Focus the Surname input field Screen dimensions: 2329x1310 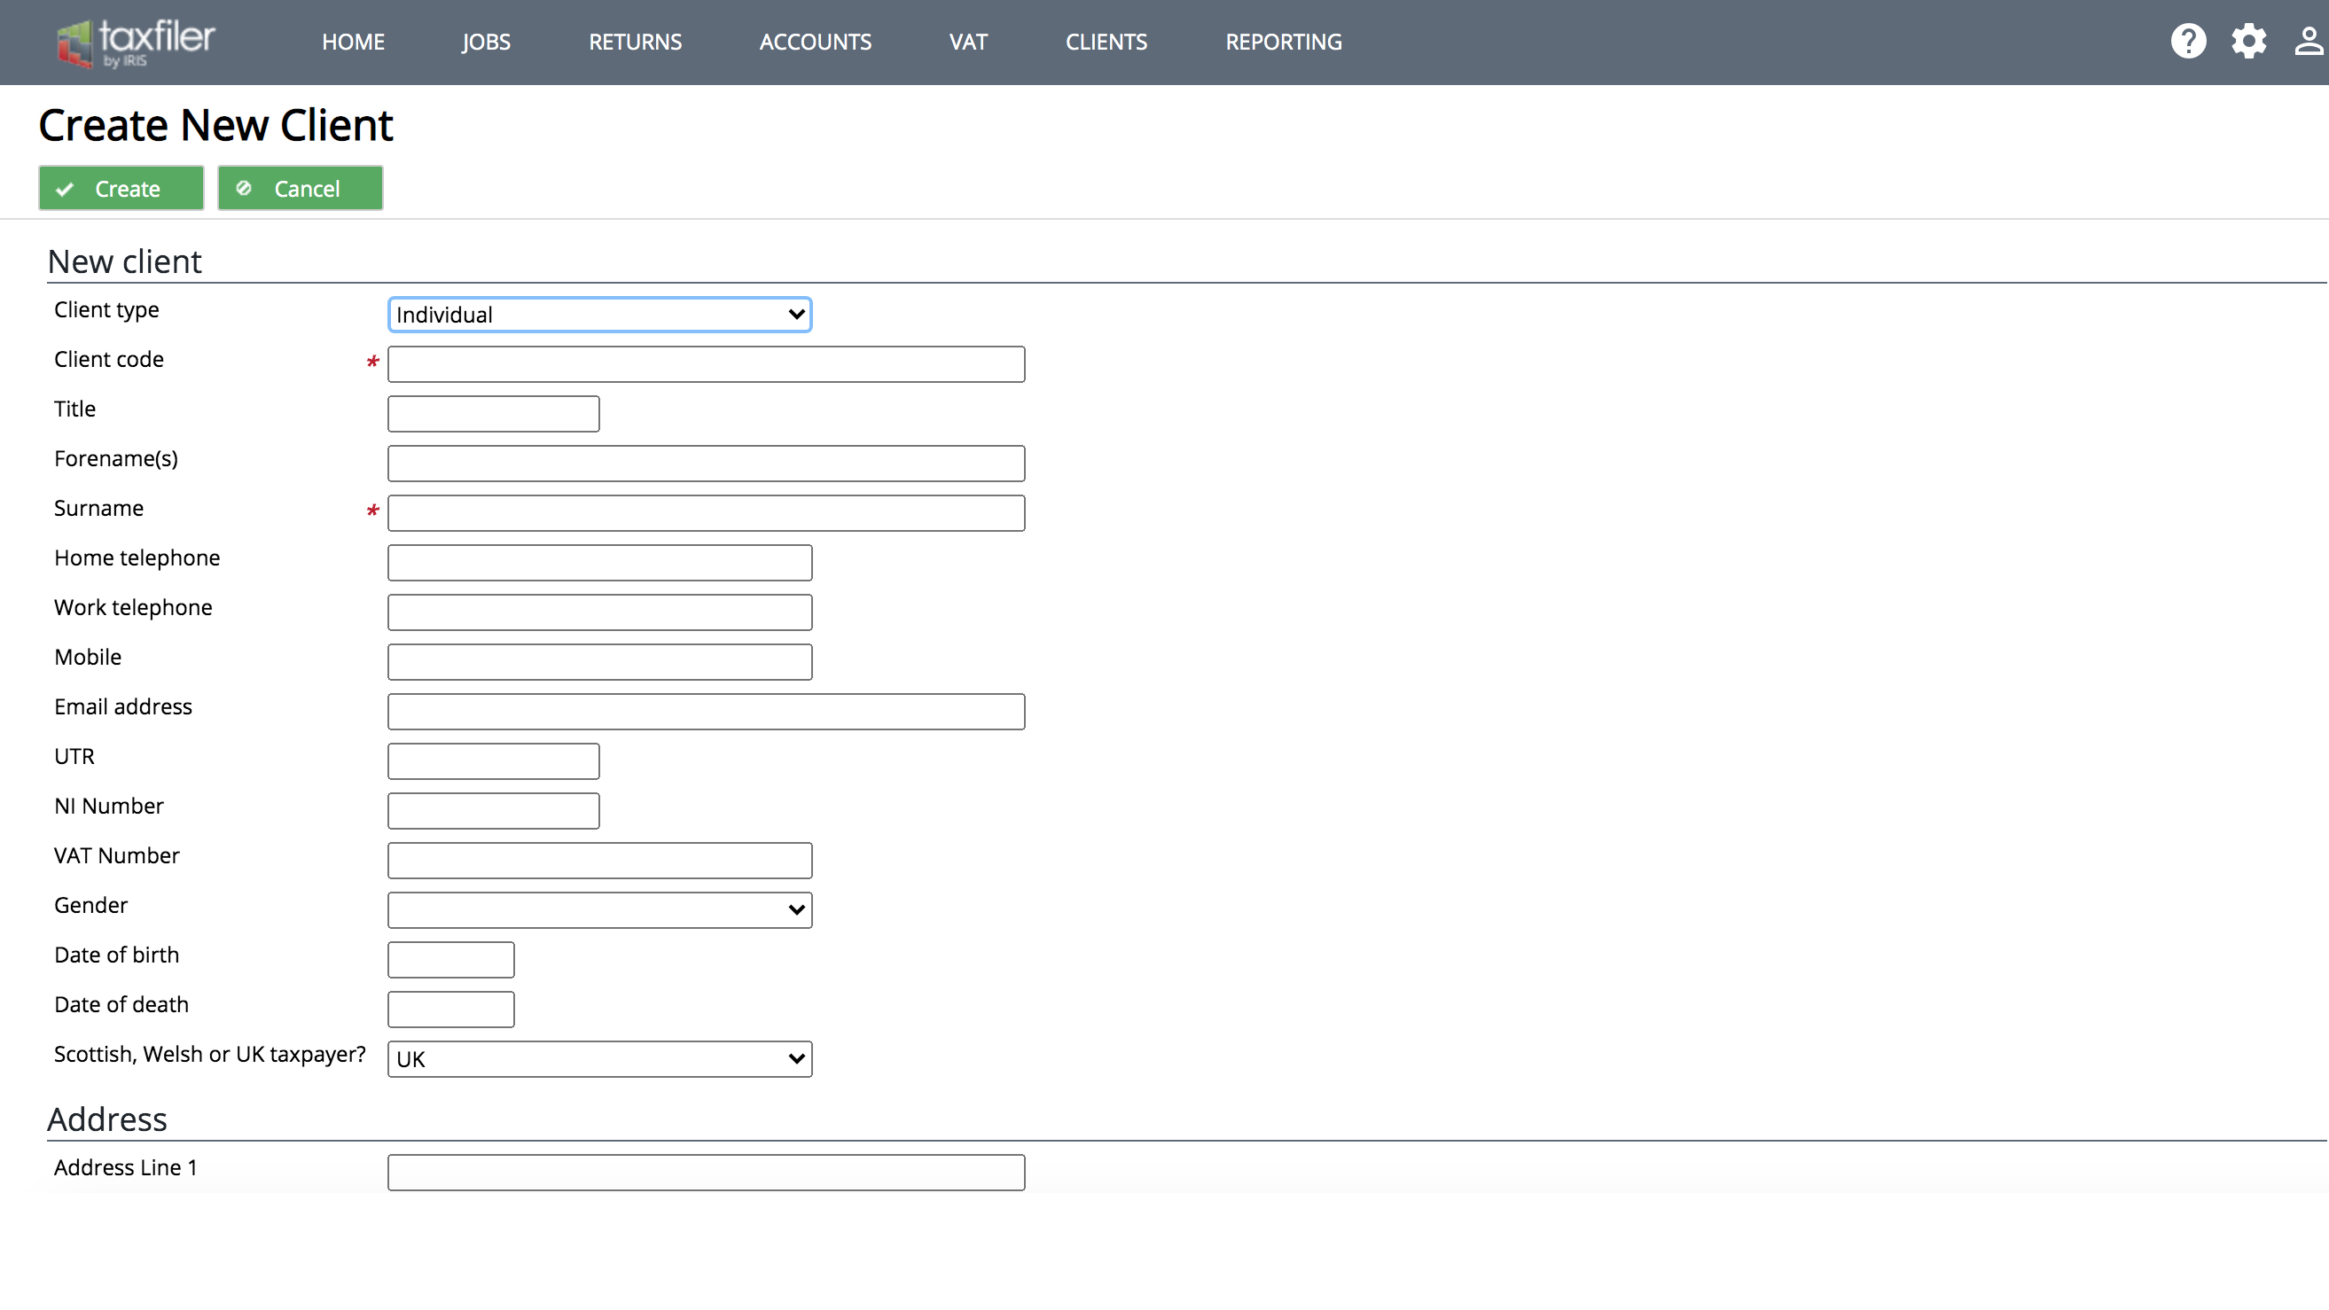(x=706, y=513)
